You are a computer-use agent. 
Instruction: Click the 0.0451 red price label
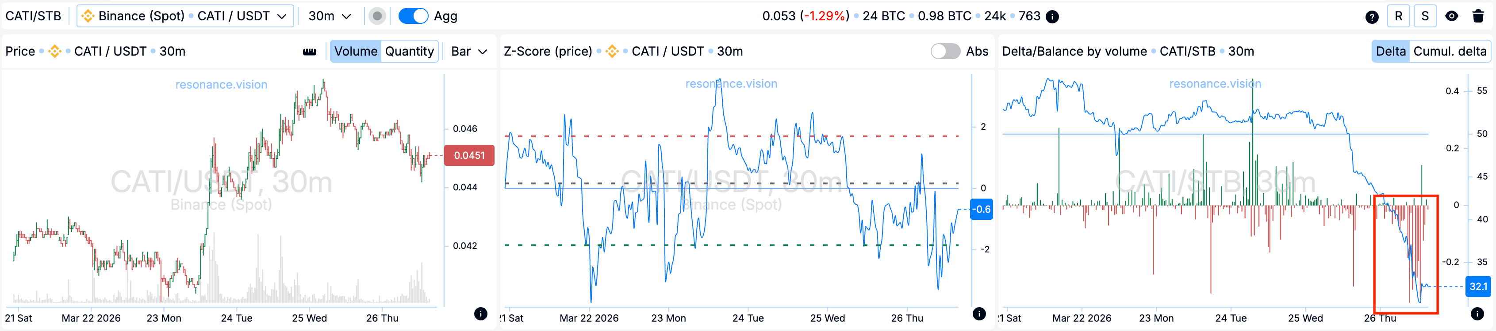(x=469, y=155)
